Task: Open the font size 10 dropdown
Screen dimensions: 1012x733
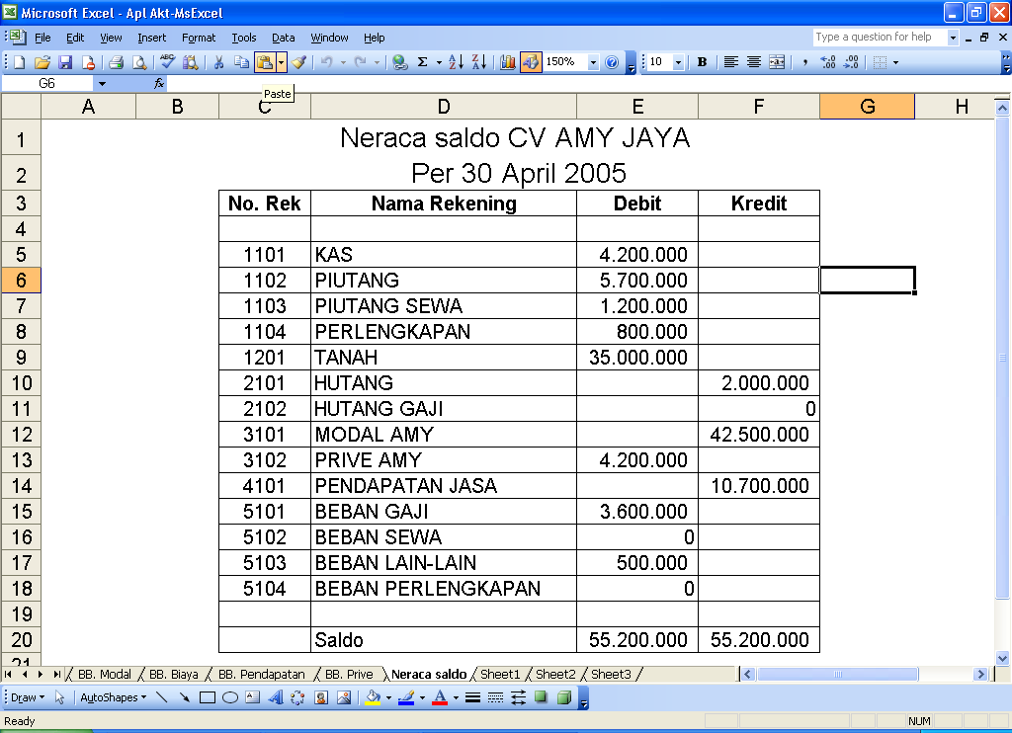Action: coord(678,62)
